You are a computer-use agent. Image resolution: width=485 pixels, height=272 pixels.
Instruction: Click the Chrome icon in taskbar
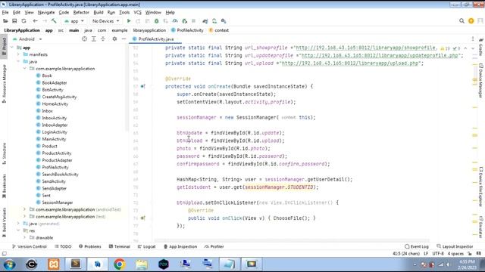click(120, 264)
